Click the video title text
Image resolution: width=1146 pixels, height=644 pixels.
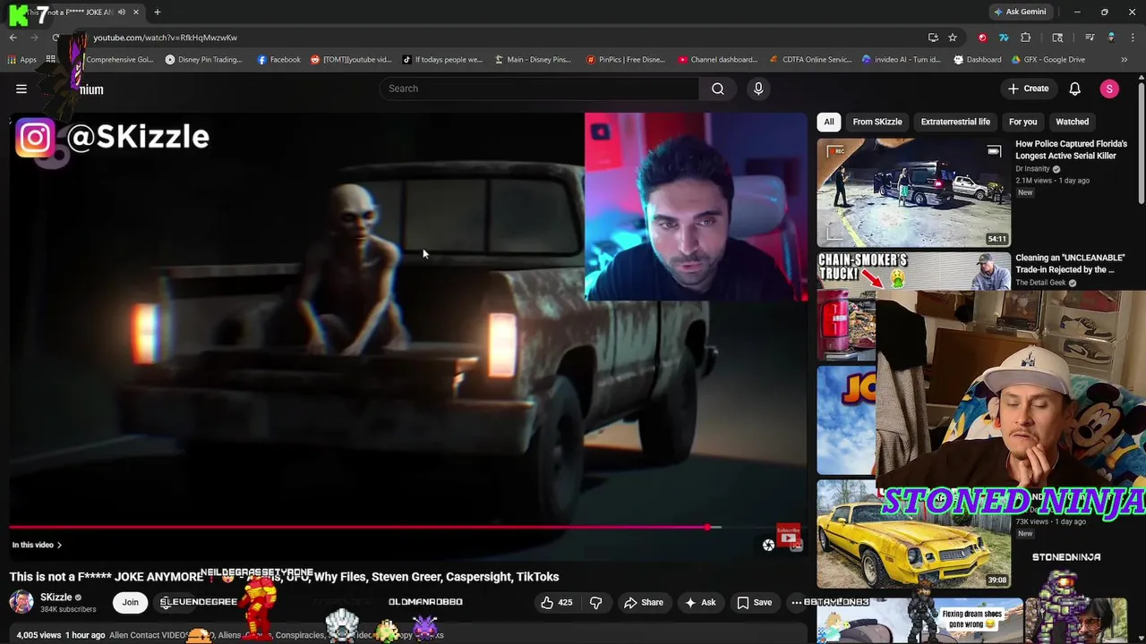[x=285, y=577]
